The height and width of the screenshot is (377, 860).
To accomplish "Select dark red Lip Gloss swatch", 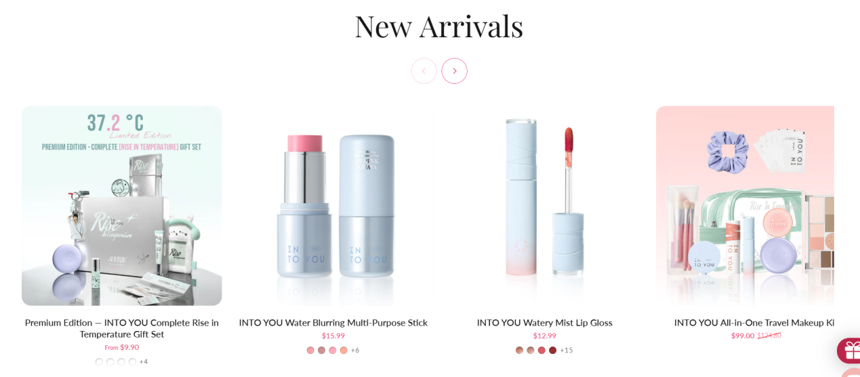I will (553, 351).
